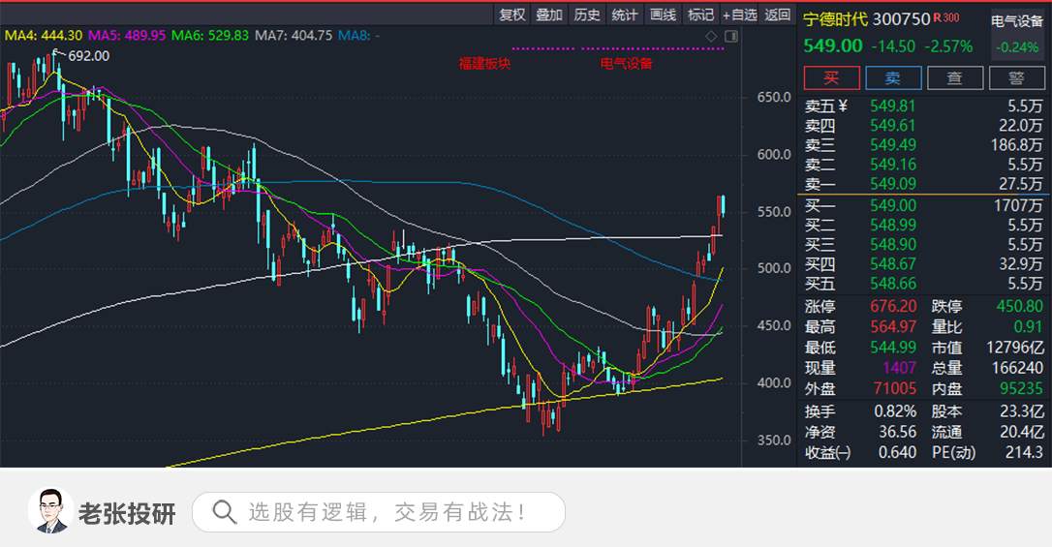Click the 卖四 price 549.61
1052x547 pixels.
pyautogui.click(x=893, y=125)
